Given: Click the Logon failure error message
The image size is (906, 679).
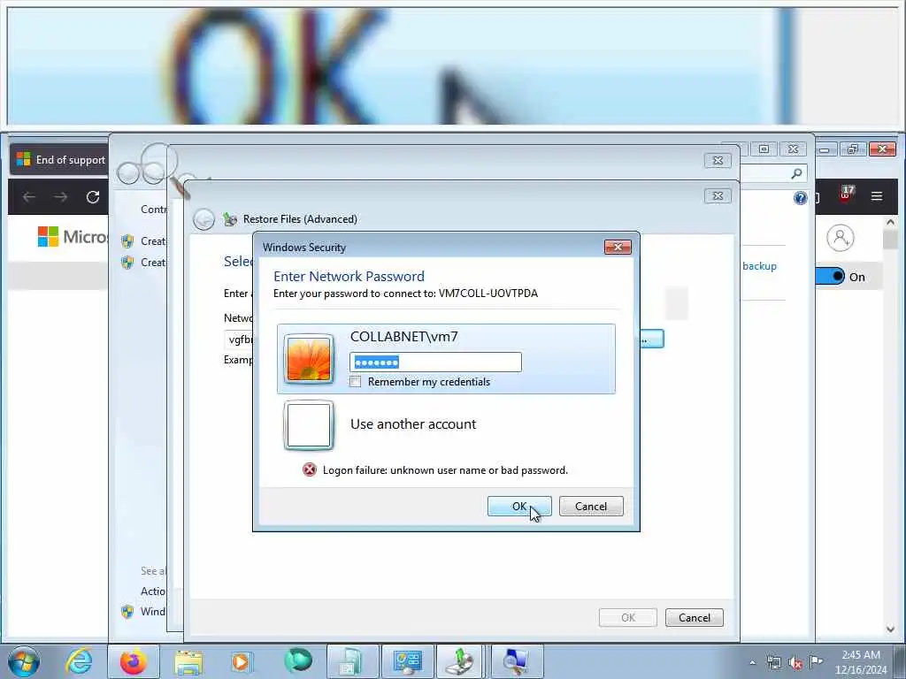Looking at the screenshot, I should (x=446, y=470).
